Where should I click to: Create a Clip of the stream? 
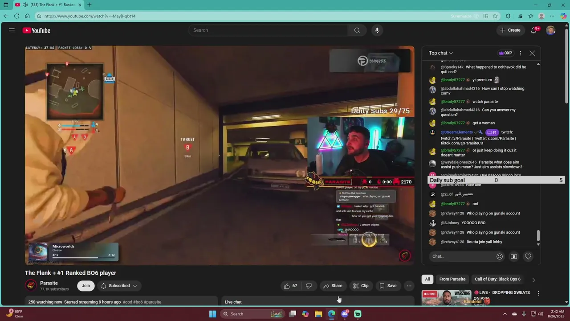coord(361,286)
